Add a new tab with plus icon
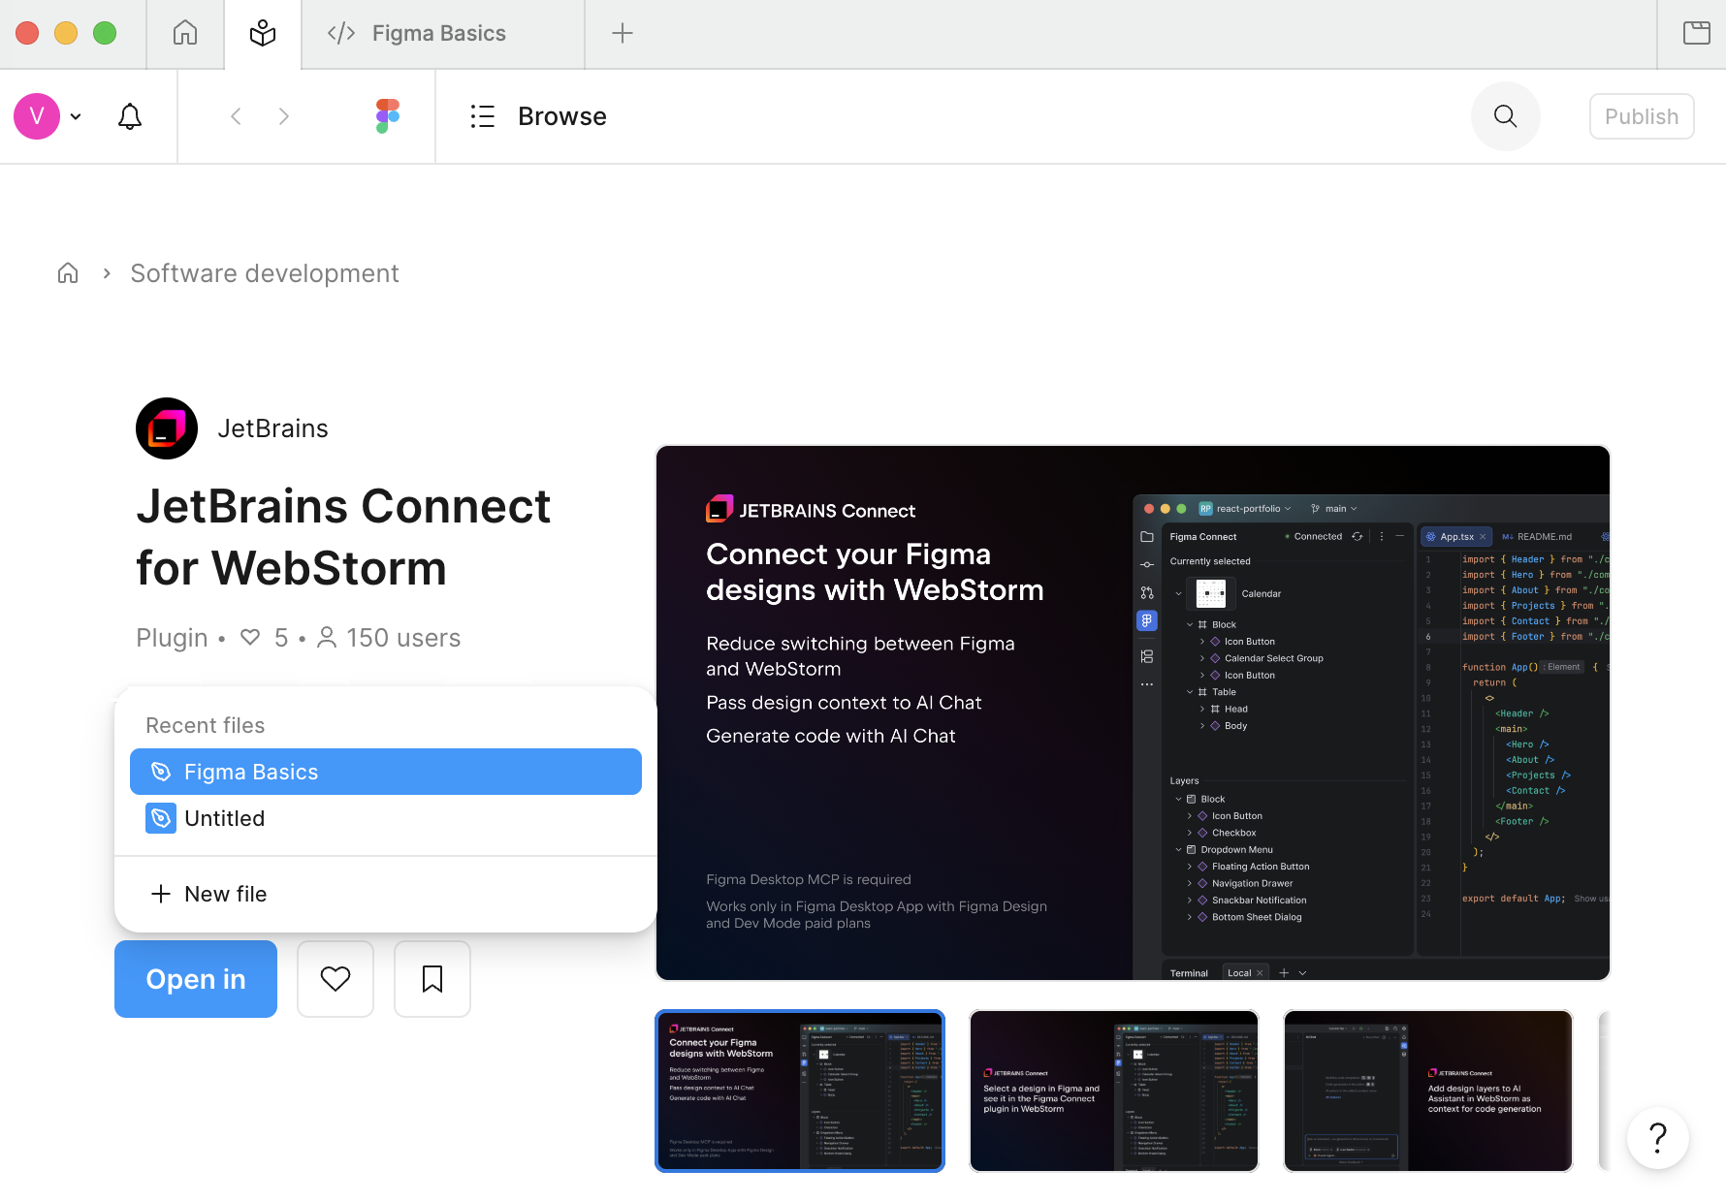The height and width of the screenshot is (1202, 1726). [623, 34]
